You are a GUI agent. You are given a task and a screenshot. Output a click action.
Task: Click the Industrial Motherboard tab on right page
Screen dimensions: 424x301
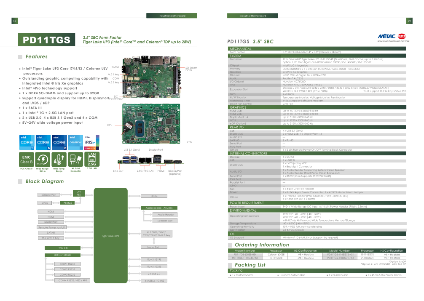252,16
